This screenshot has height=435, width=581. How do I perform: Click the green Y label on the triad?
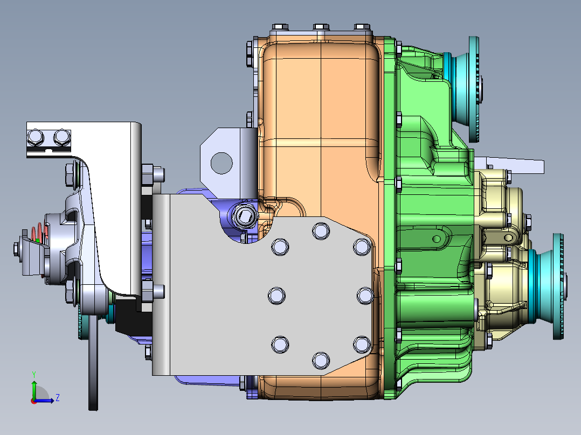pos(34,372)
